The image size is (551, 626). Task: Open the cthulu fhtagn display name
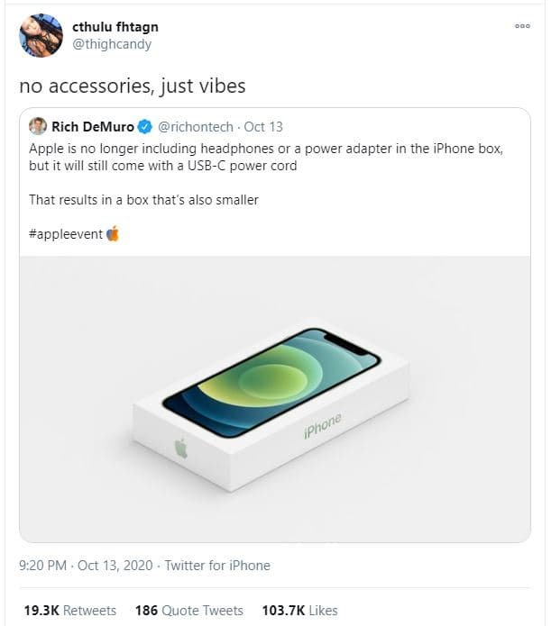[x=115, y=27]
